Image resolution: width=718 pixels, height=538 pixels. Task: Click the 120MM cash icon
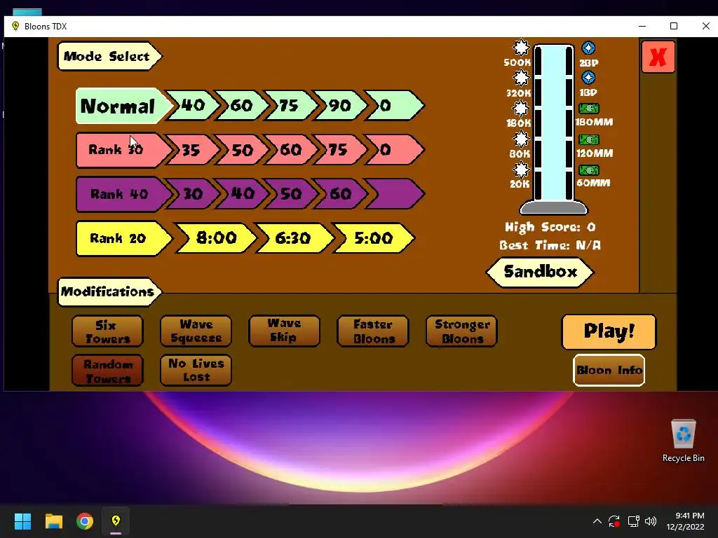(589, 139)
